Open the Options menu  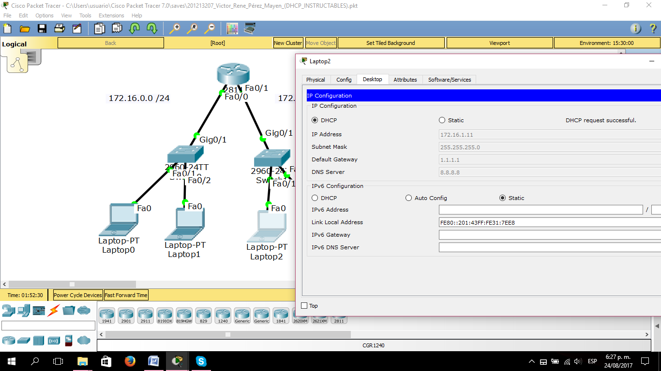click(x=45, y=15)
